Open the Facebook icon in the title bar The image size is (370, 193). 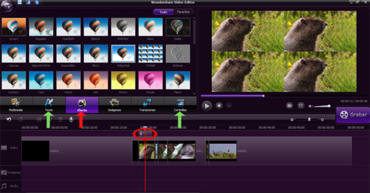[x=29, y=2]
